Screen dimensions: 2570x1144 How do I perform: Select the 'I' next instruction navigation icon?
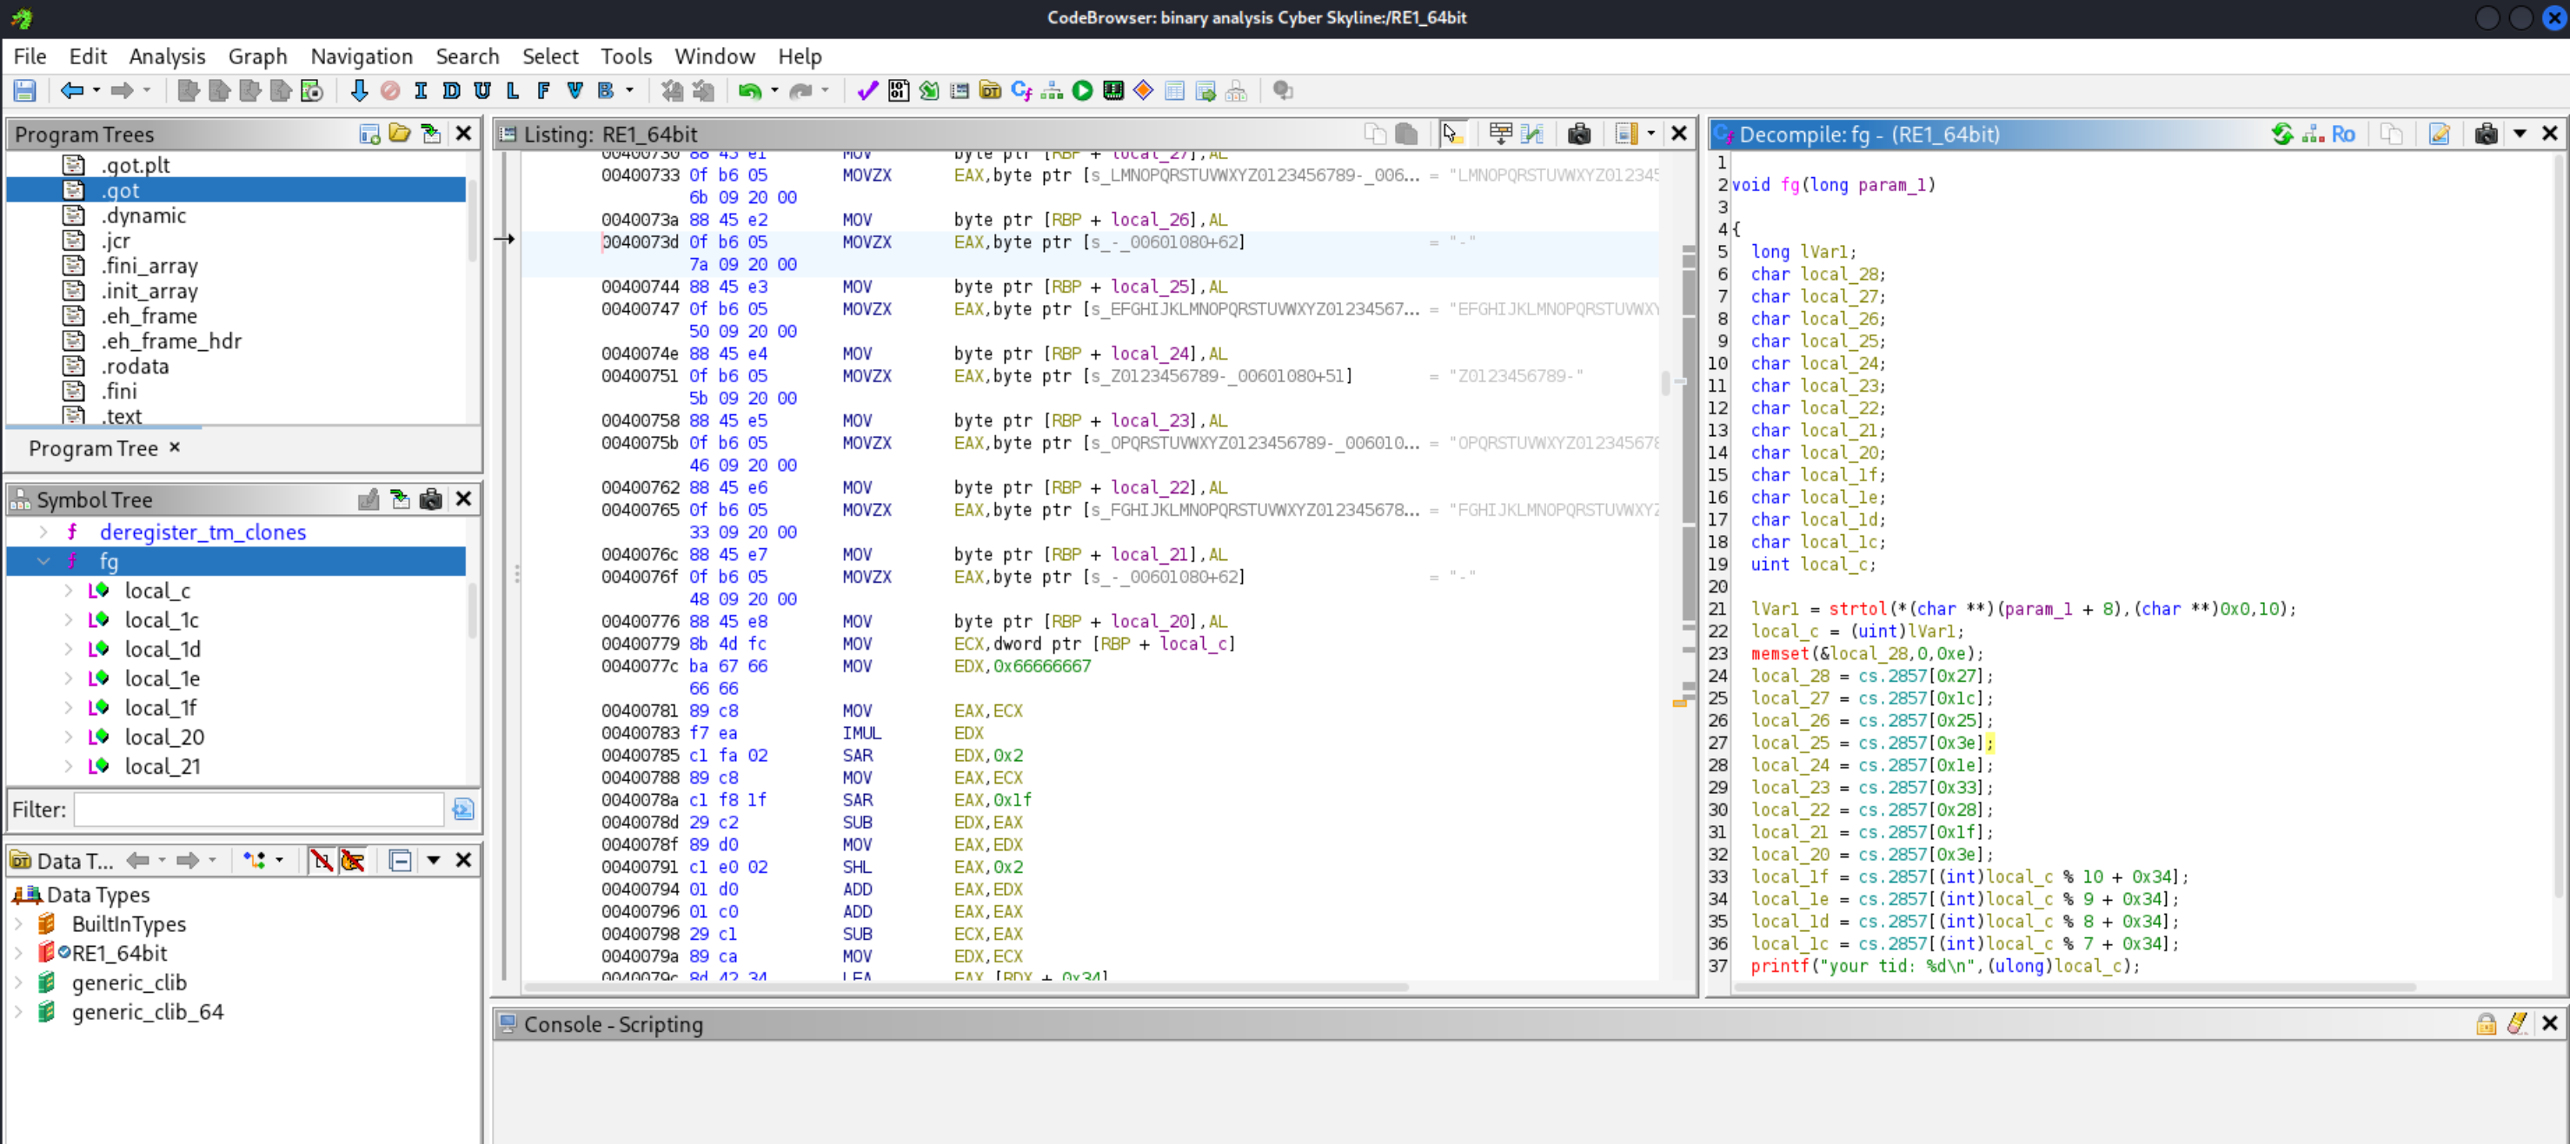[420, 90]
